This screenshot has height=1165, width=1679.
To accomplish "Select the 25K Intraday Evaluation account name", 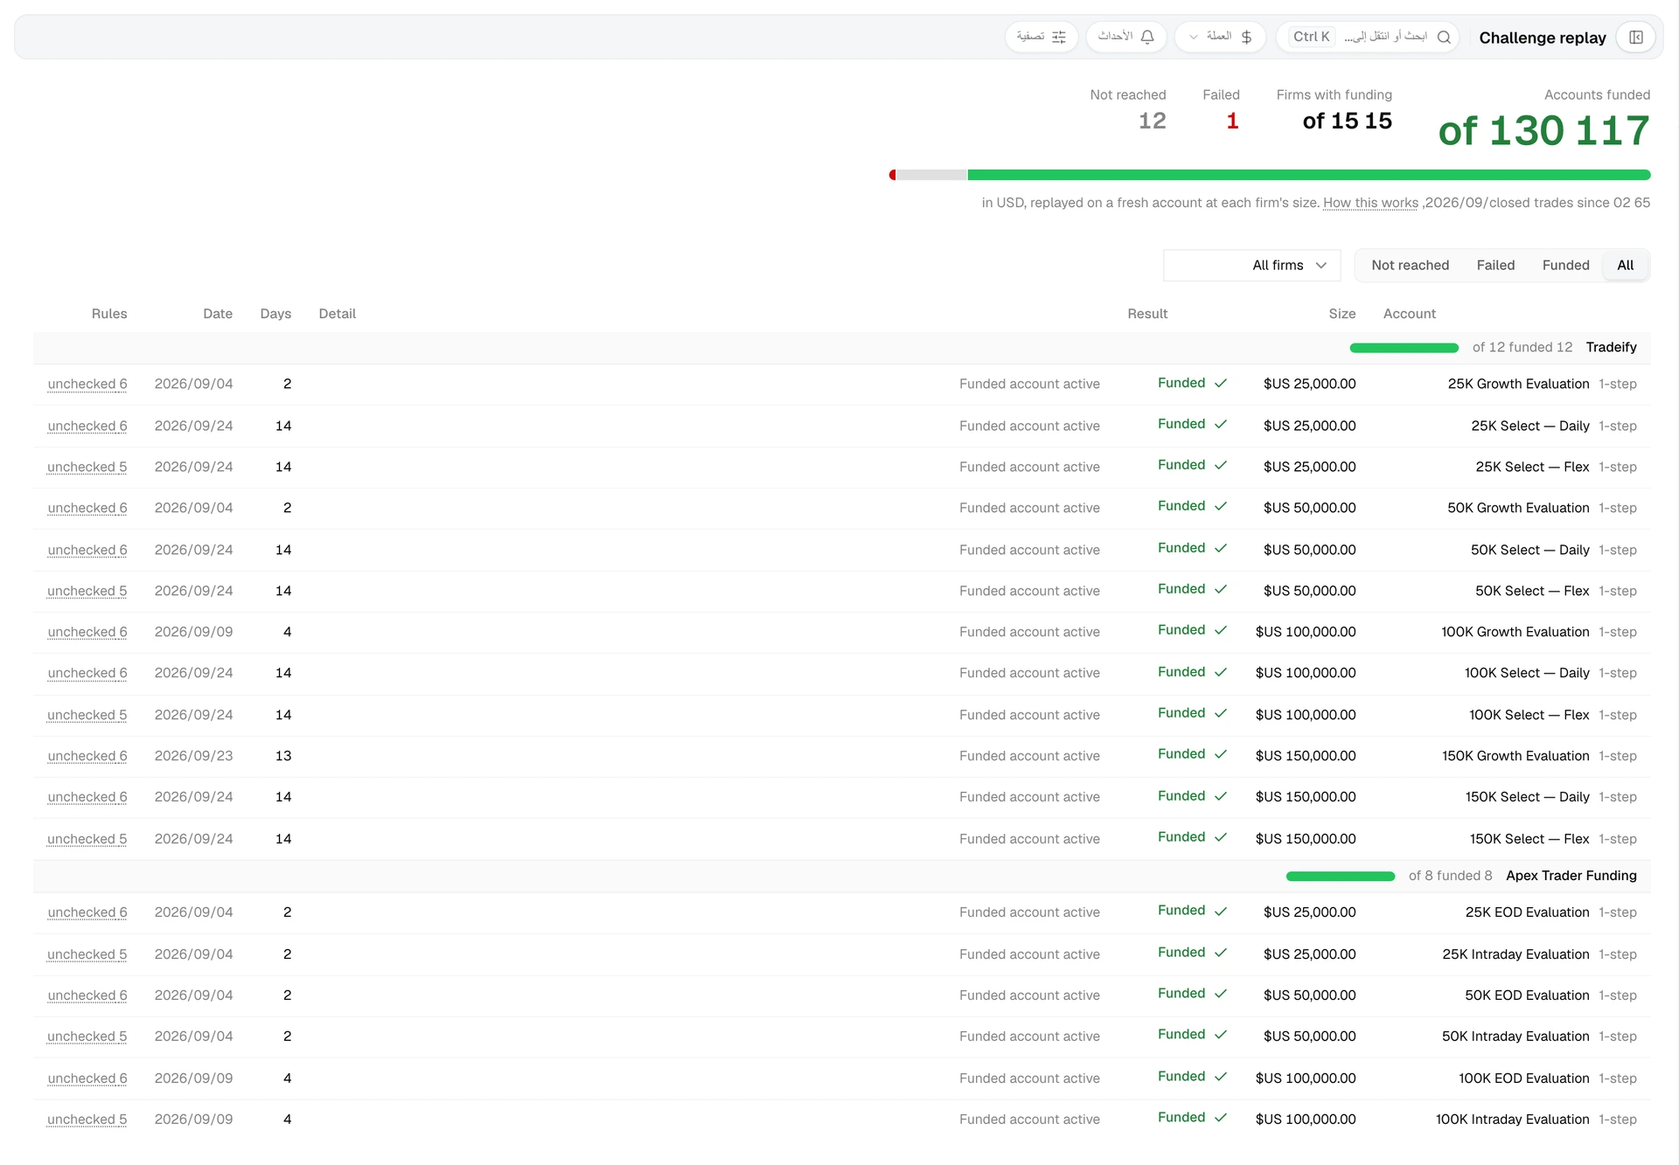I will click(x=1515, y=954).
